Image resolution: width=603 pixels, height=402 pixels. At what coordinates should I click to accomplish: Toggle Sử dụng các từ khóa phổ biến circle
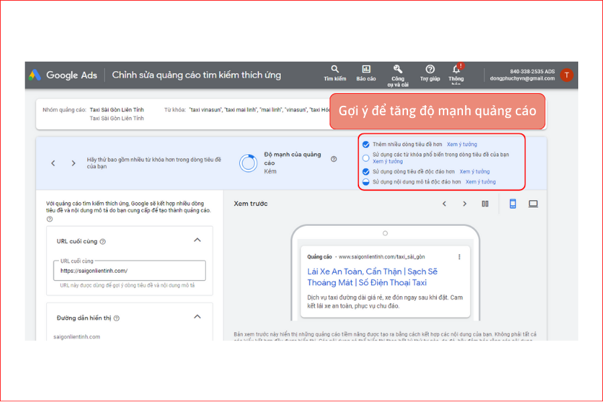click(x=366, y=157)
